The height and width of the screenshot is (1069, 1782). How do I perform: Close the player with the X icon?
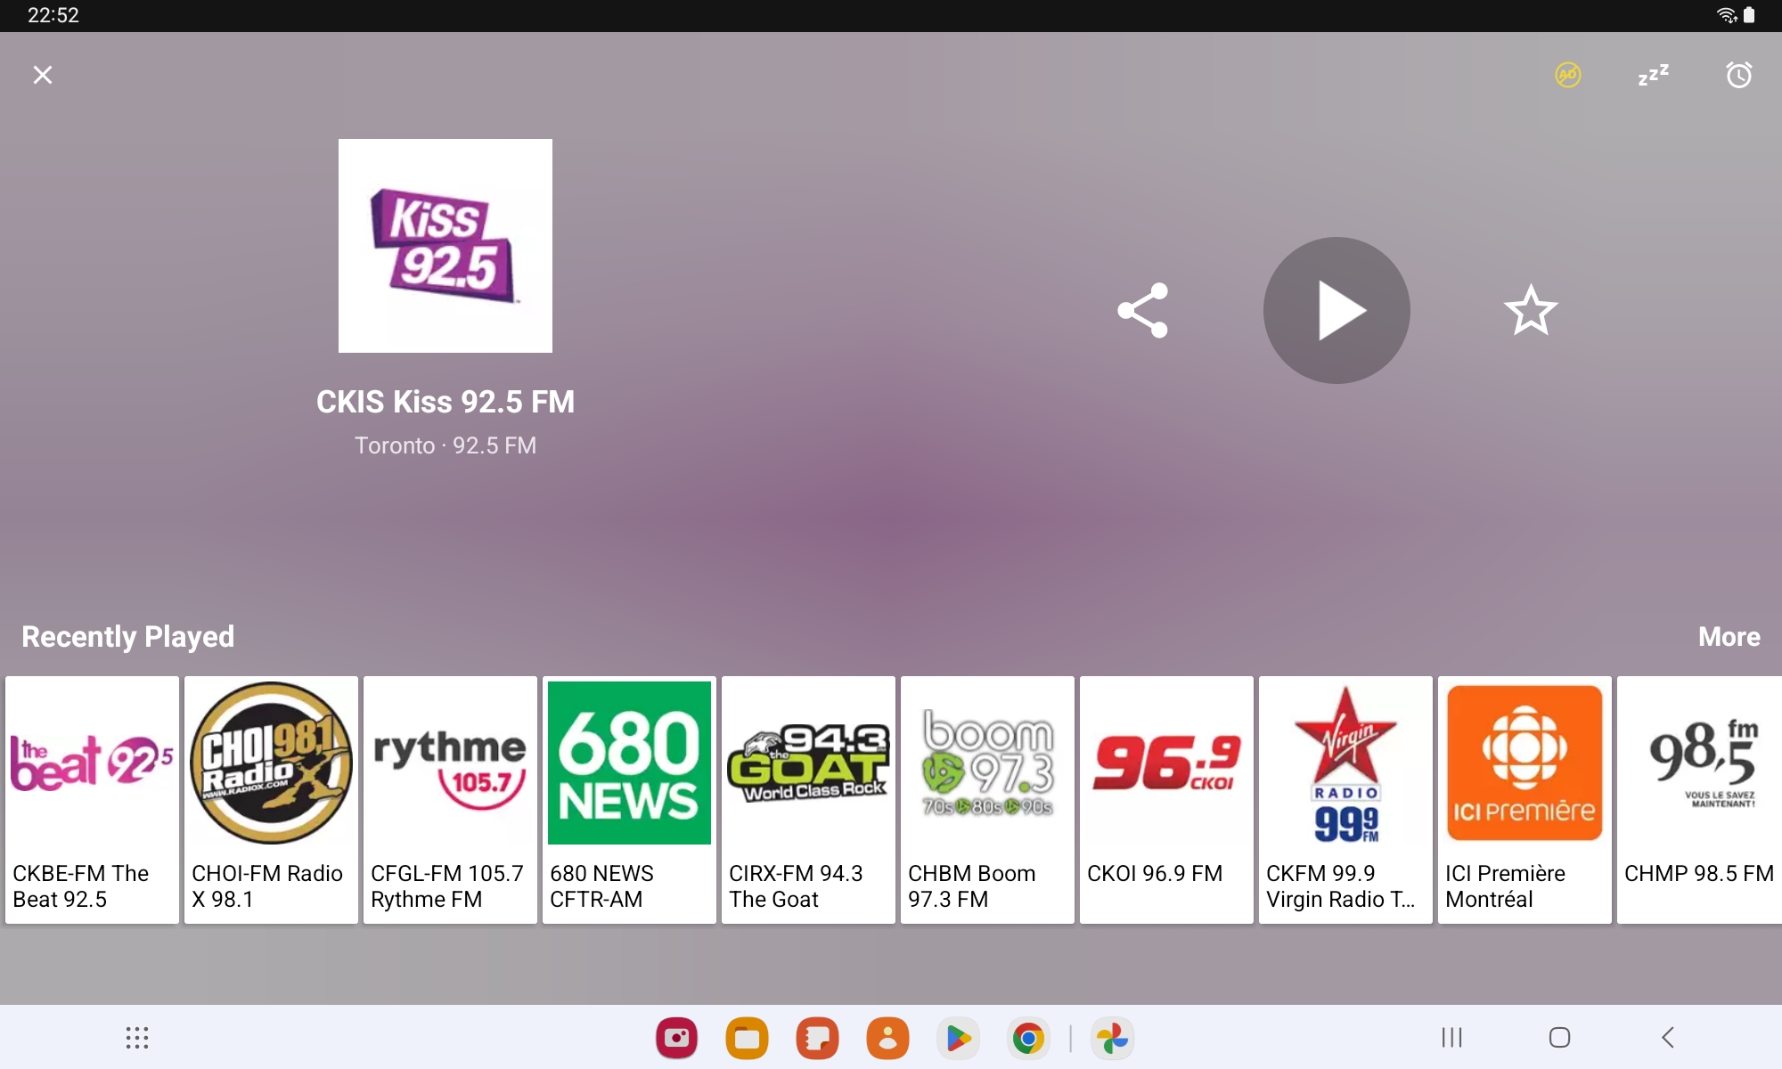43,75
